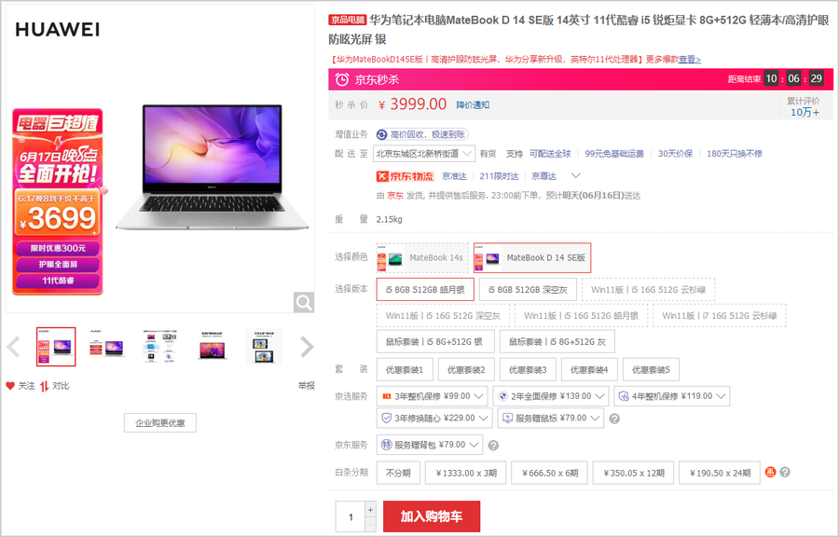
Task: Go to next thumbnails with right arrow
Action: coord(307,348)
